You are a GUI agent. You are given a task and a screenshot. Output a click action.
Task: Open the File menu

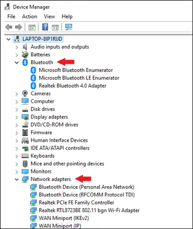click(x=11, y=16)
